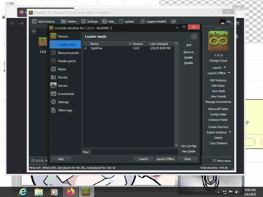
Task: Click the Add mod button
Action: pos(189,45)
